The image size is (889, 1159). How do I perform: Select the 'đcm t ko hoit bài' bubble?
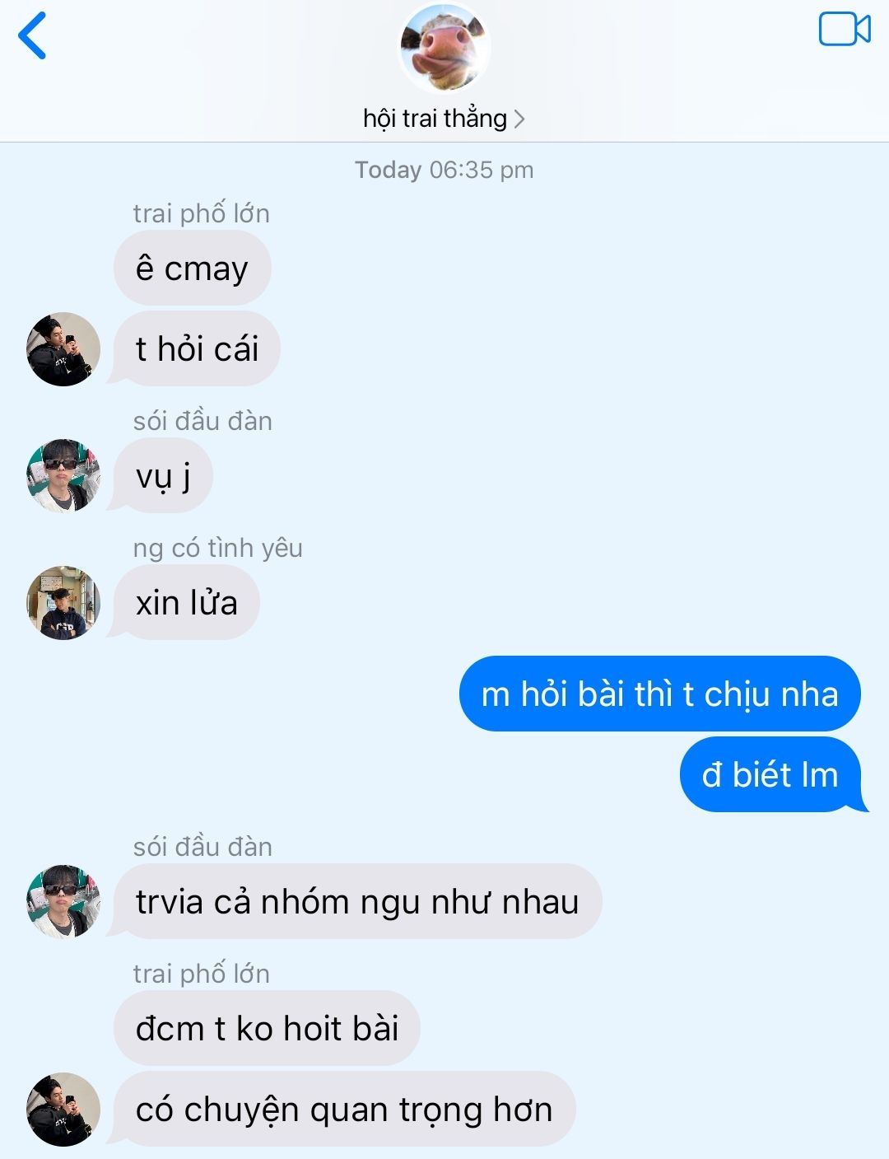tap(267, 1028)
